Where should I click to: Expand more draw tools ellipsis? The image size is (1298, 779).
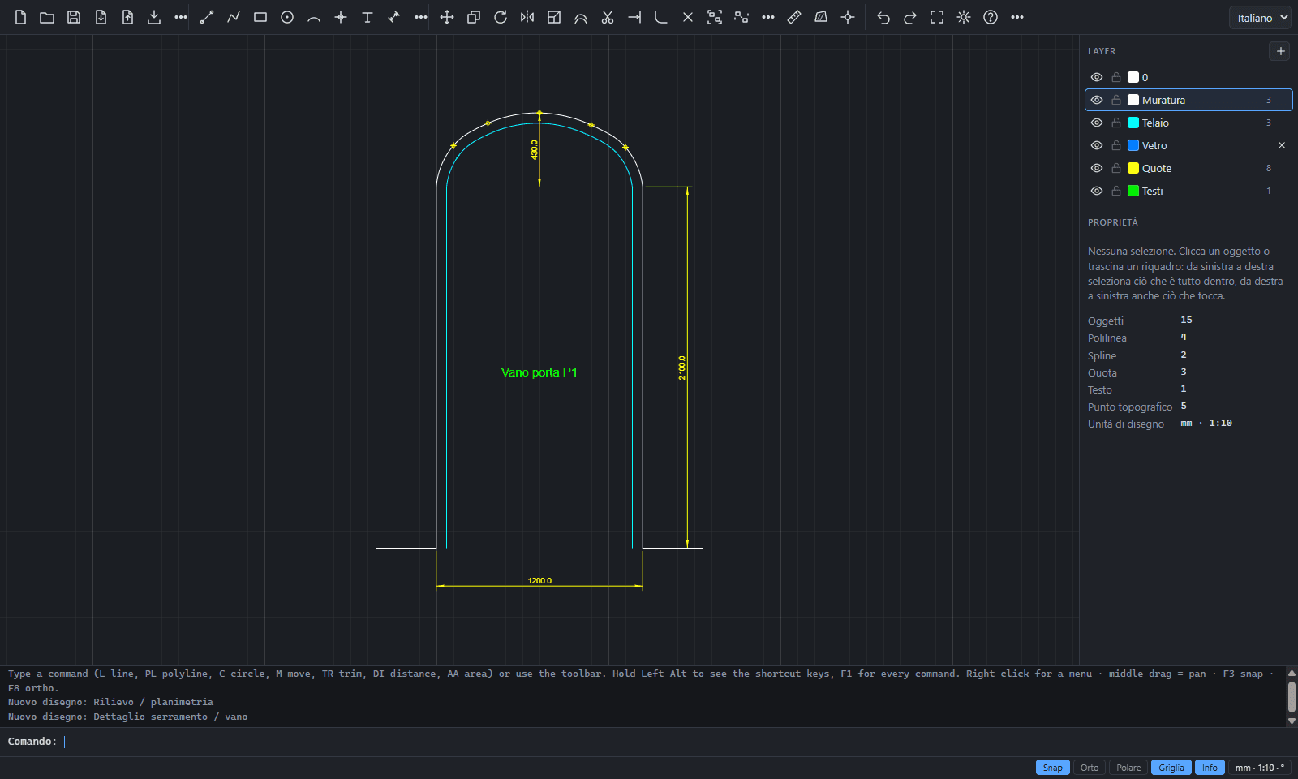click(420, 17)
